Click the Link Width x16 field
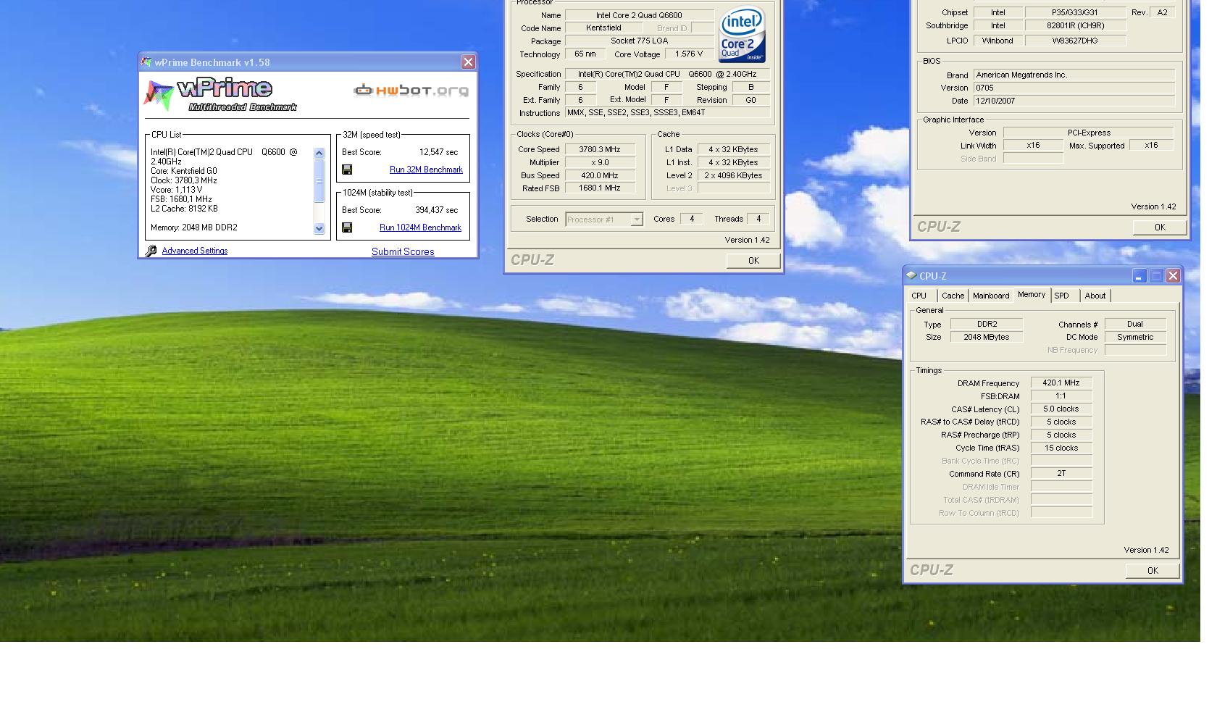This screenshot has height=723, width=1217. [1033, 145]
